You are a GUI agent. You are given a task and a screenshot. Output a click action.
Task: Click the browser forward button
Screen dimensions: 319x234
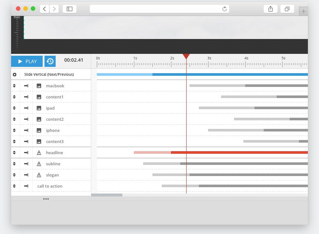tap(54, 9)
